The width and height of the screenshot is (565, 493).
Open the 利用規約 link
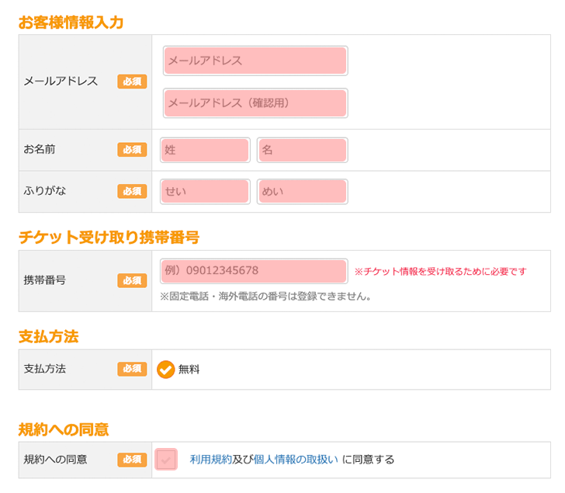point(210,460)
